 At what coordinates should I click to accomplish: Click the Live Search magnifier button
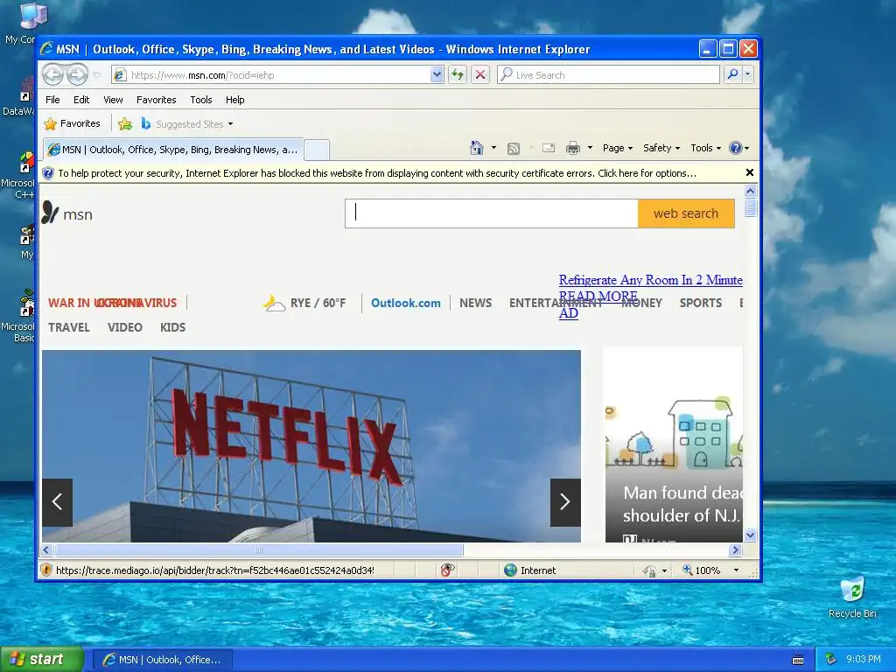click(x=732, y=74)
